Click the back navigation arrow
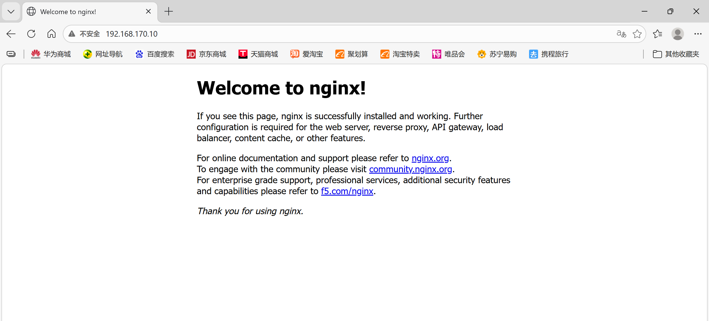 pos(11,34)
